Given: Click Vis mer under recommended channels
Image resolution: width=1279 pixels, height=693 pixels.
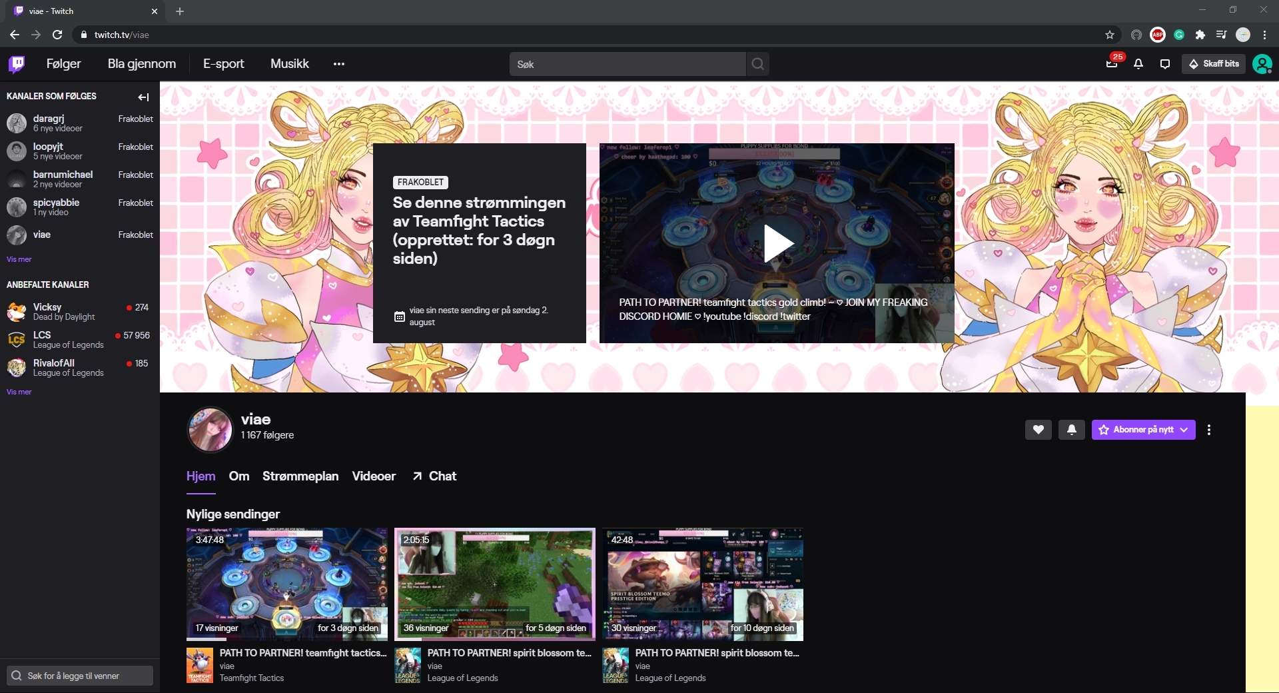Looking at the screenshot, I should tap(19, 392).
